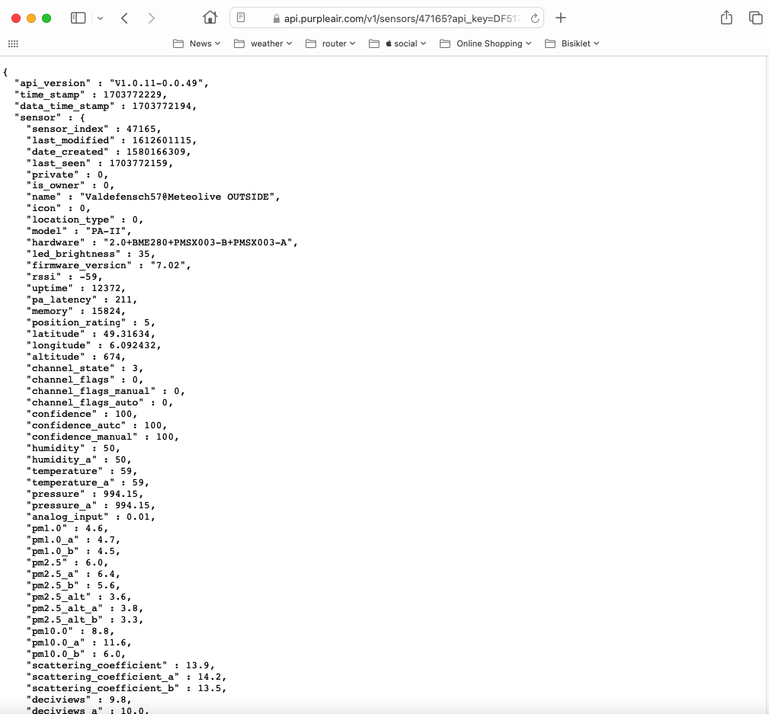Image resolution: width=769 pixels, height=714 pixels.
Task: Click the "last_modified" line
Action: [111, 140]
